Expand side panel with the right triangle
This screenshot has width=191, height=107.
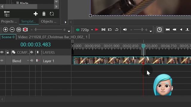(x=66, y=22)
